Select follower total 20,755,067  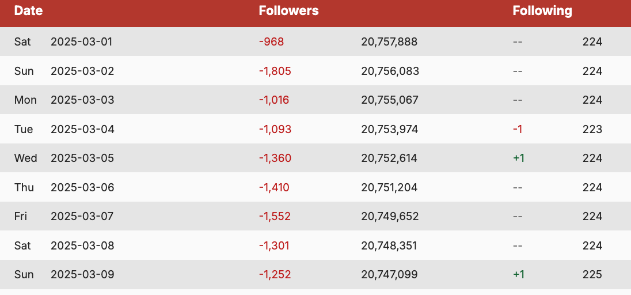tap(390, 100)
